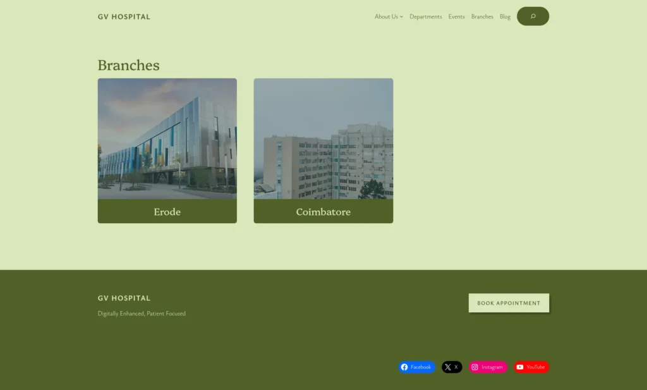Open the Erode branch building photo
The width and height of the screenshot is (647, 390).
pyautogui.click(x=167, y=138)
